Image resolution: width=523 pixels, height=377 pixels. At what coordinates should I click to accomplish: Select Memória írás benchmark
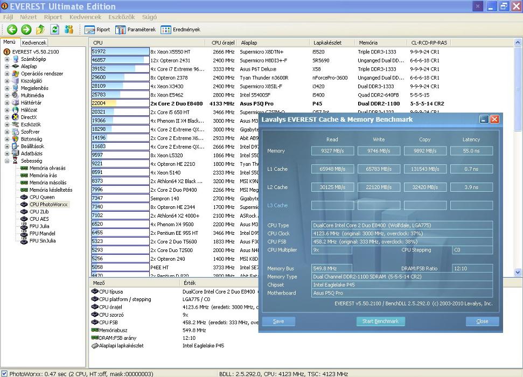click(43, 176)
